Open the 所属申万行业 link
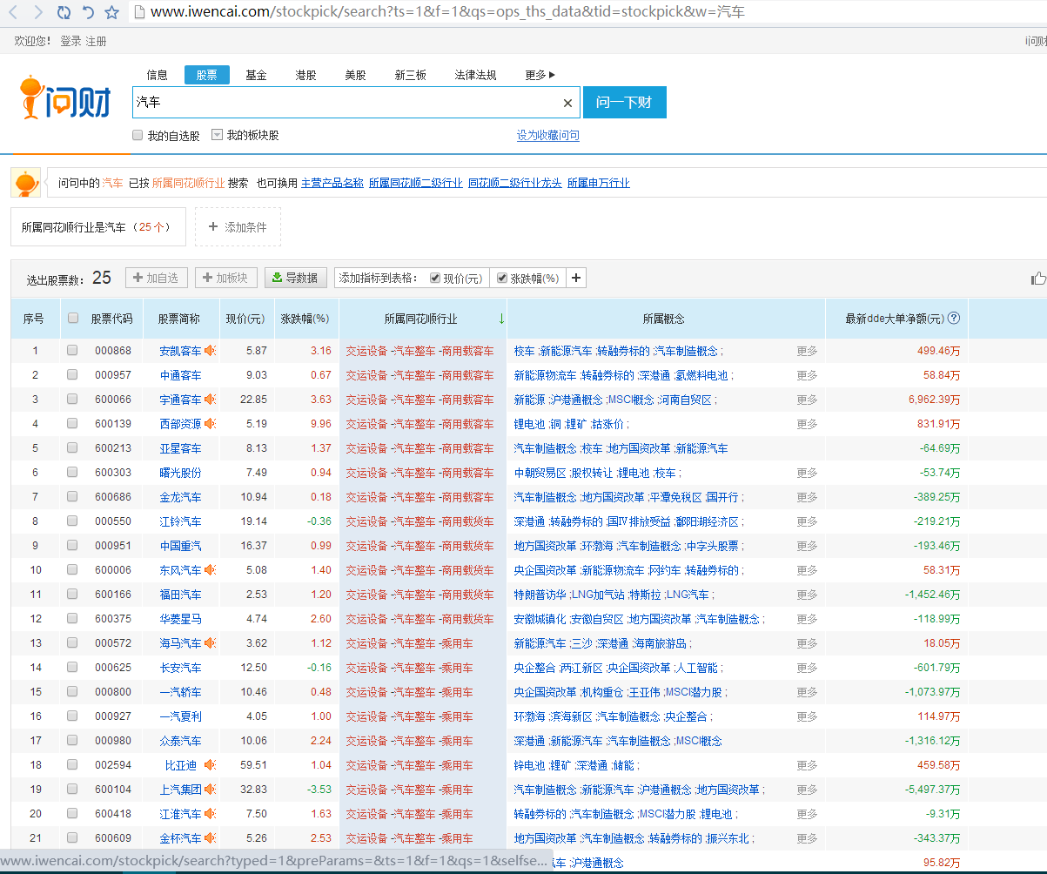The width and height of the screenshot is (1047, 874). click(599, 183)
